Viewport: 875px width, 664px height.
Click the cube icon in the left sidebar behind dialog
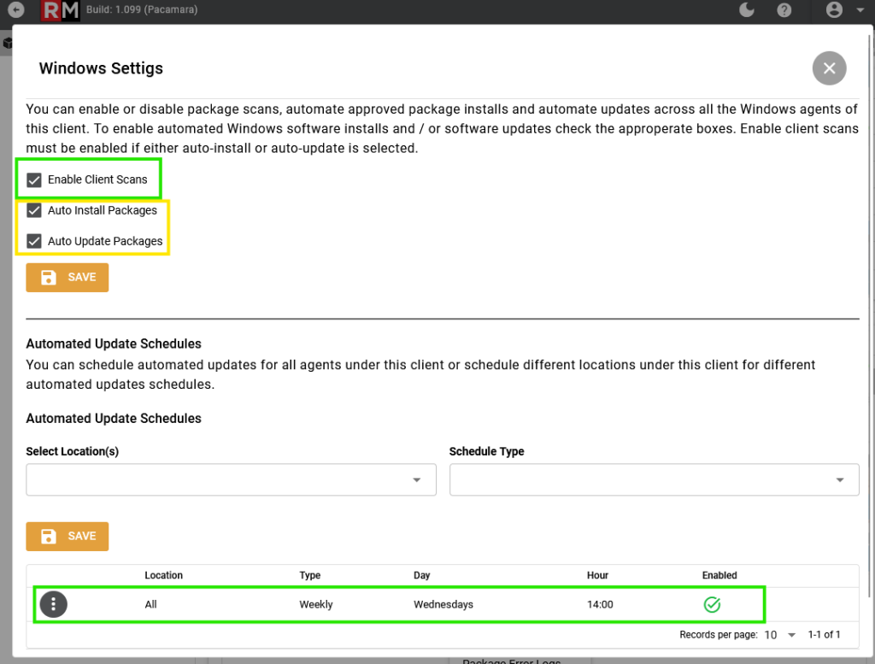(7, 43)
